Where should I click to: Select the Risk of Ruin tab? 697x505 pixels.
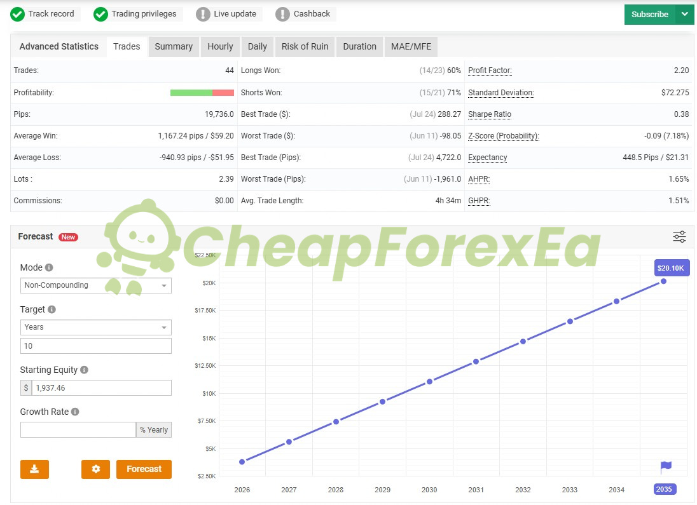305,46
